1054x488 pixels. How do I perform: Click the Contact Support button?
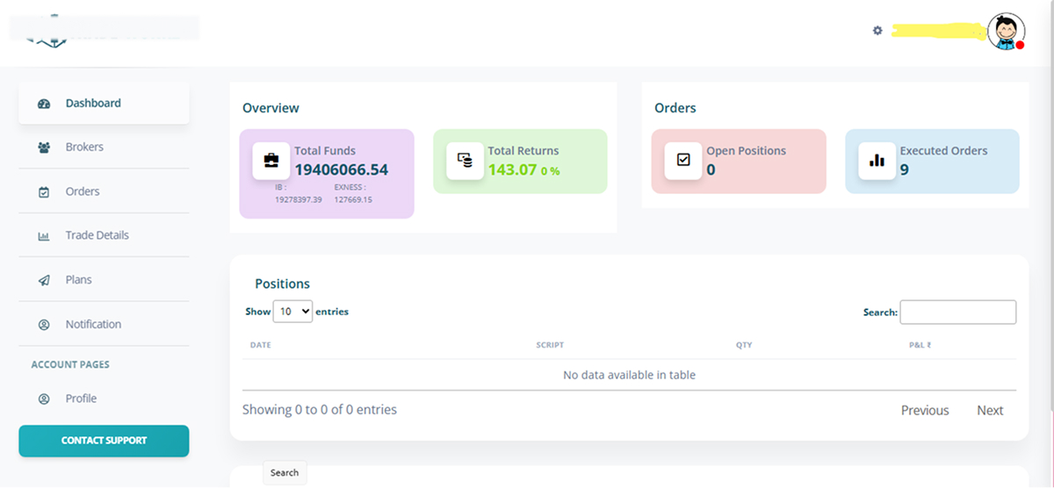pos(104,441)
